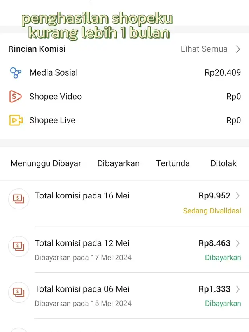Image resolution: width=249 pixels, height=332 pixels.
Task: Open the Lihat Semua arrow chevron
Action: 238,49
